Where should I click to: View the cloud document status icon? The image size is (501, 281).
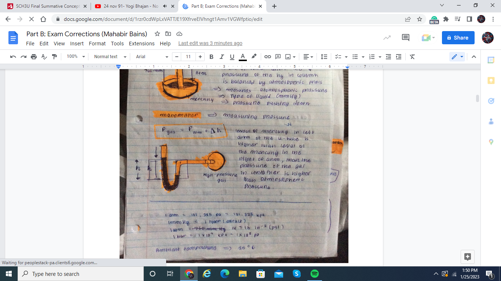click(x=179, y=34)
